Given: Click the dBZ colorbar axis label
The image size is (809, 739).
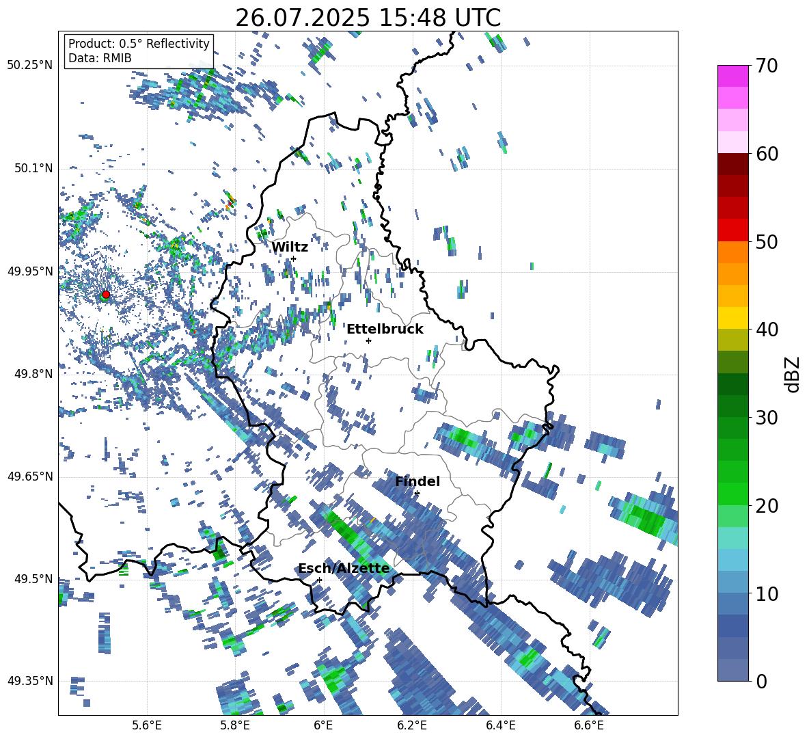Looking at the screenshot, I should tap(793, 374).
